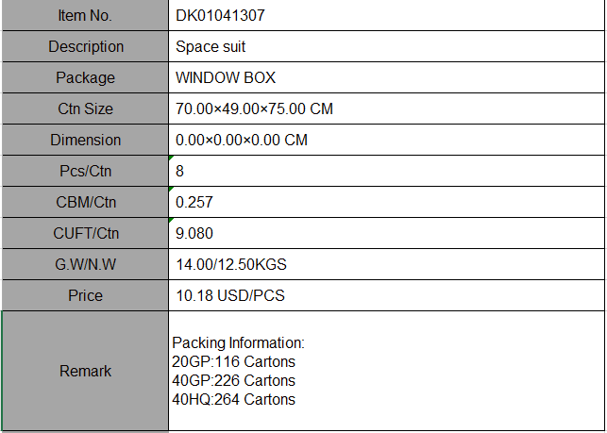Select the 'CBM/Ctn' label cell
Screen dimensions: 607x433
click(x=85, y=202)
